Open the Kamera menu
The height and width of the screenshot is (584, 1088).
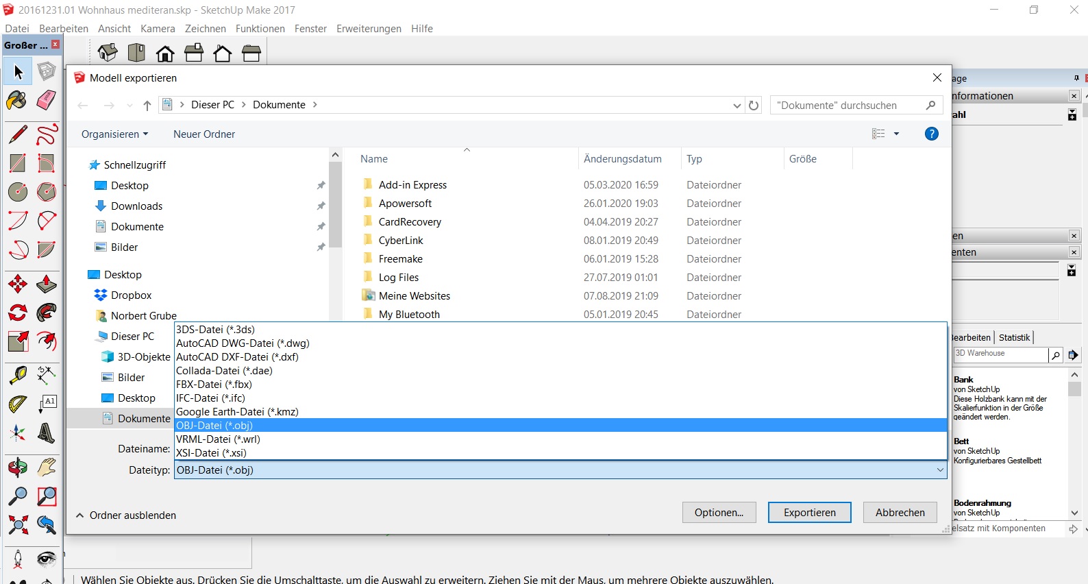(158, 29)
